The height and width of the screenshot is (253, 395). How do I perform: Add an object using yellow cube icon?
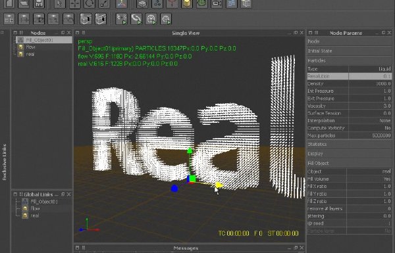(x=187, y=3)
